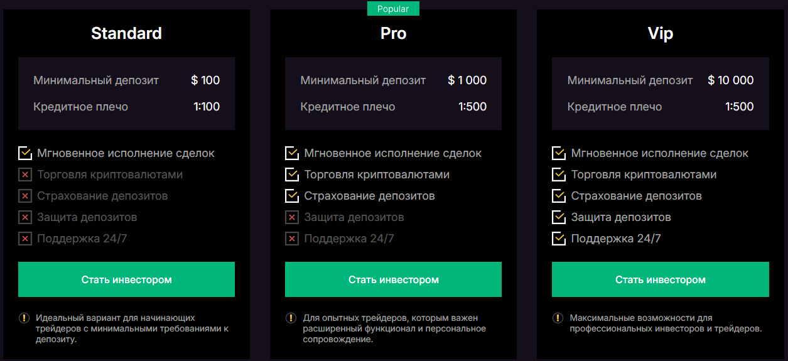Click red X beside Pro's Поддержка 24/7
Viewport: 788px width, 361px height.
292,239
